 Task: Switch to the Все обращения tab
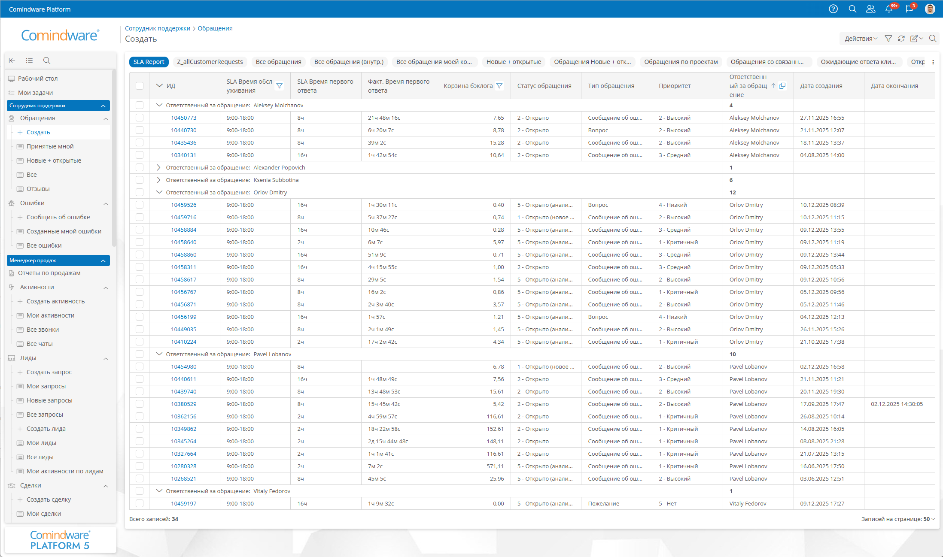[278, 62]
